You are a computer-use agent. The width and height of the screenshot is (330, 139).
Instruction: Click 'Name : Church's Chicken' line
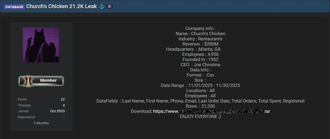[x=201, y=34]
